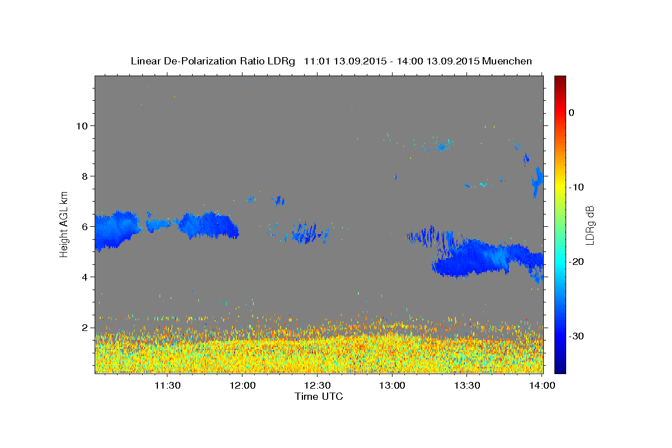672x448 pixels.
Task: Click the 'Time UTC' x-axis label
Action: point(319,396)
